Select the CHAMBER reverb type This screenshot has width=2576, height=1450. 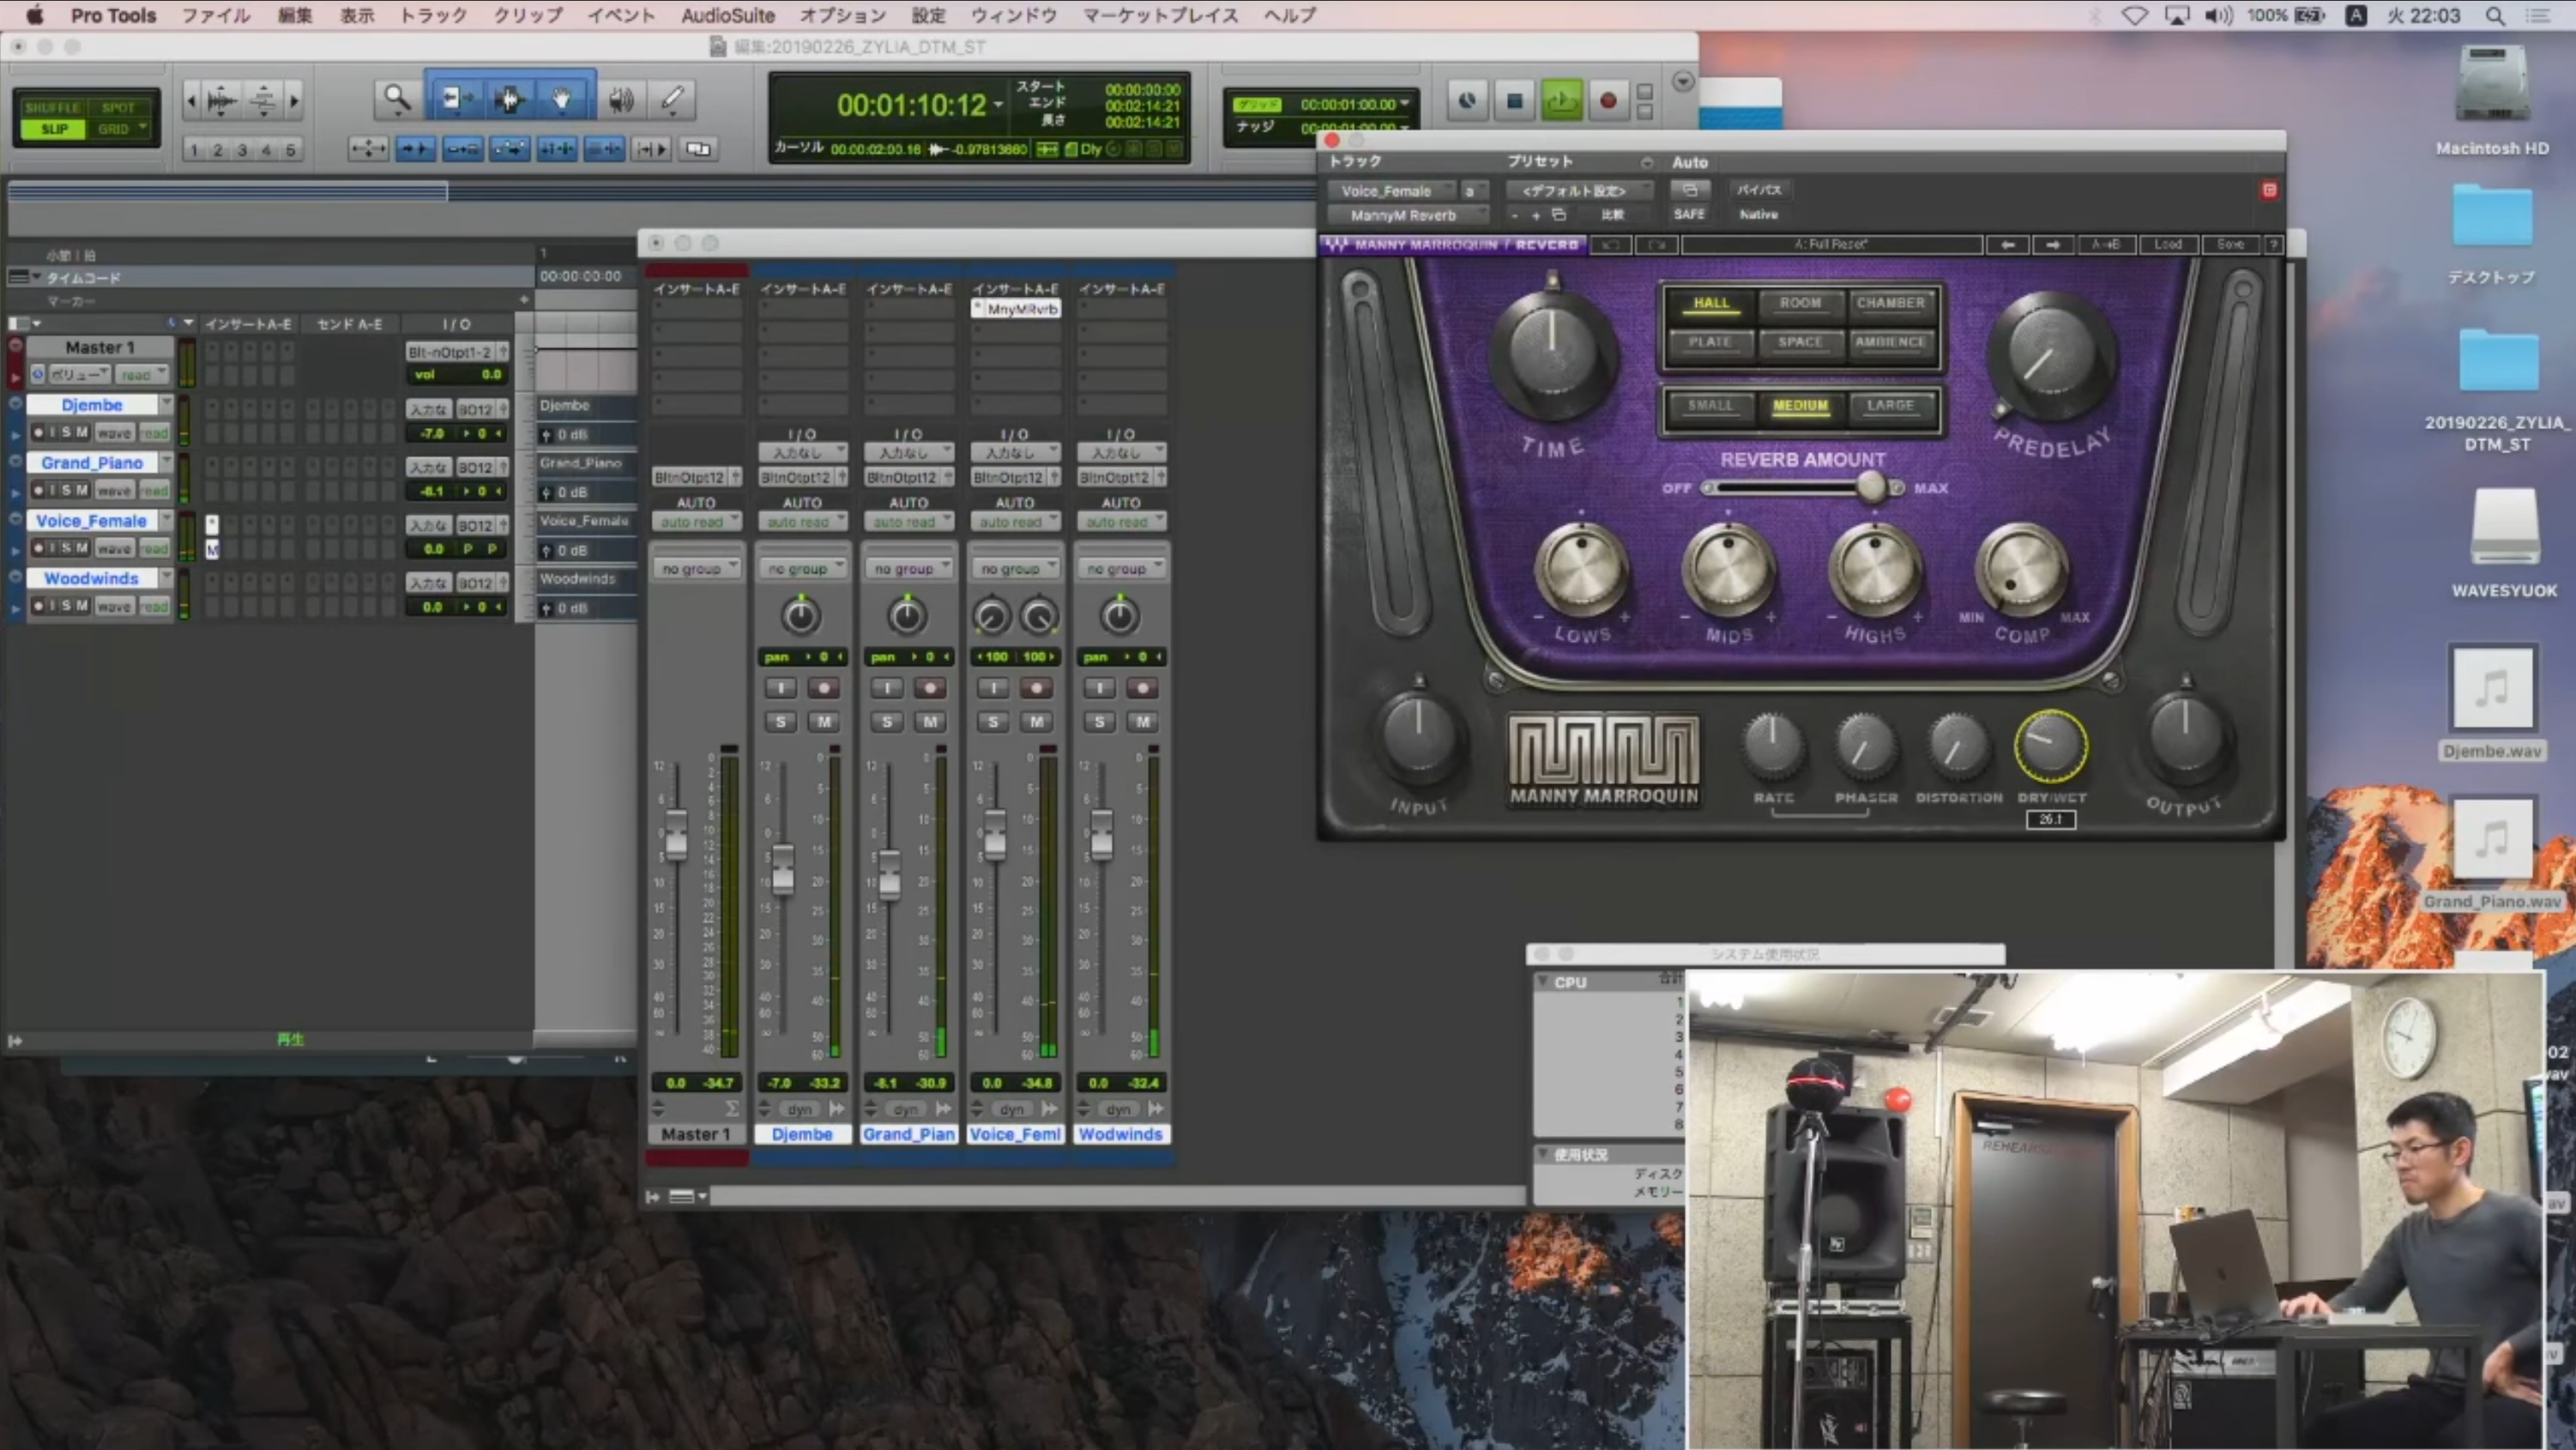pos(1890,303)
